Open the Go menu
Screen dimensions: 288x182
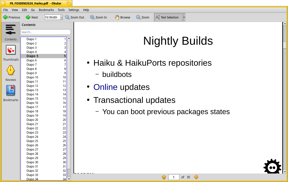coord(33,10)
